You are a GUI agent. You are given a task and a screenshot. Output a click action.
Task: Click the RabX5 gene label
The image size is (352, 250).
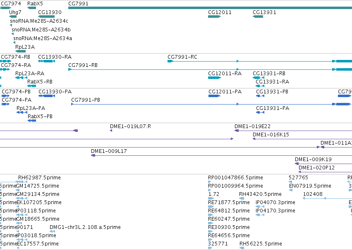point(35,4)
